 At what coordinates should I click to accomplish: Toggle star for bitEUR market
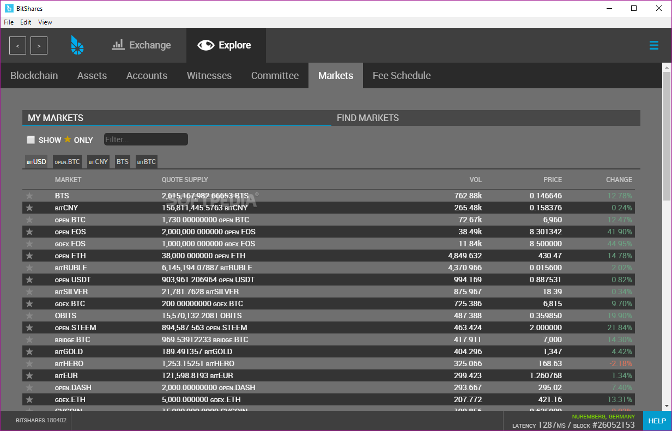(x=29, y=375)
